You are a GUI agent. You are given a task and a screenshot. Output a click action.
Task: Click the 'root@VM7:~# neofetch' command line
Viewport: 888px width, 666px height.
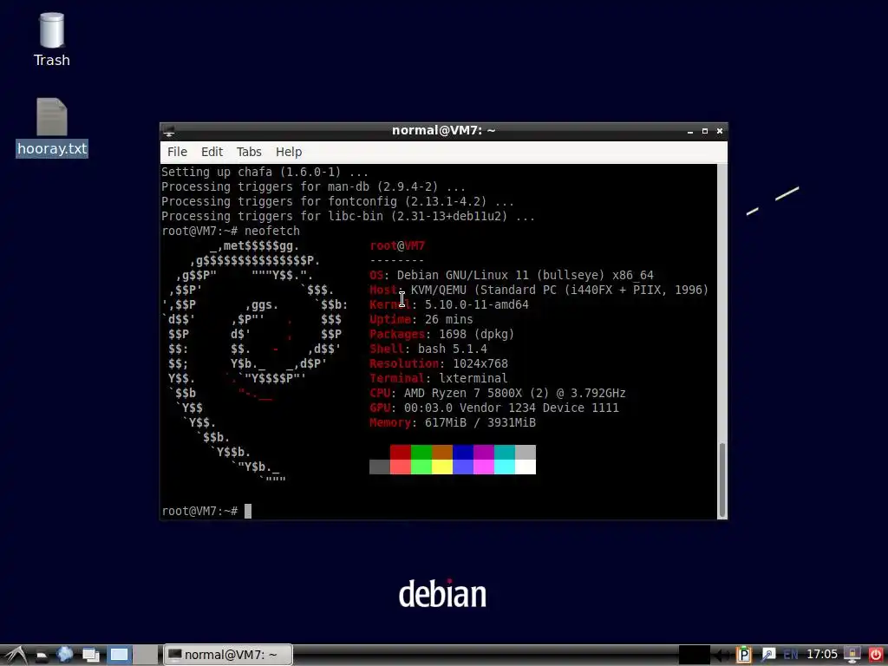(x=231, y=231)
